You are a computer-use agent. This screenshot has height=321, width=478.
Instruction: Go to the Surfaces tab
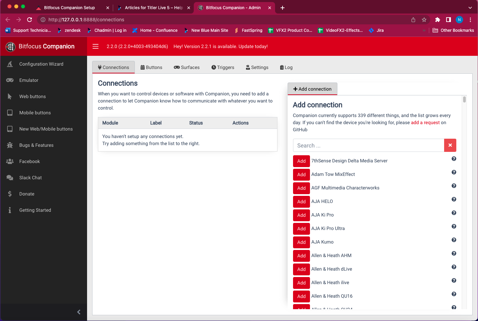187,67
